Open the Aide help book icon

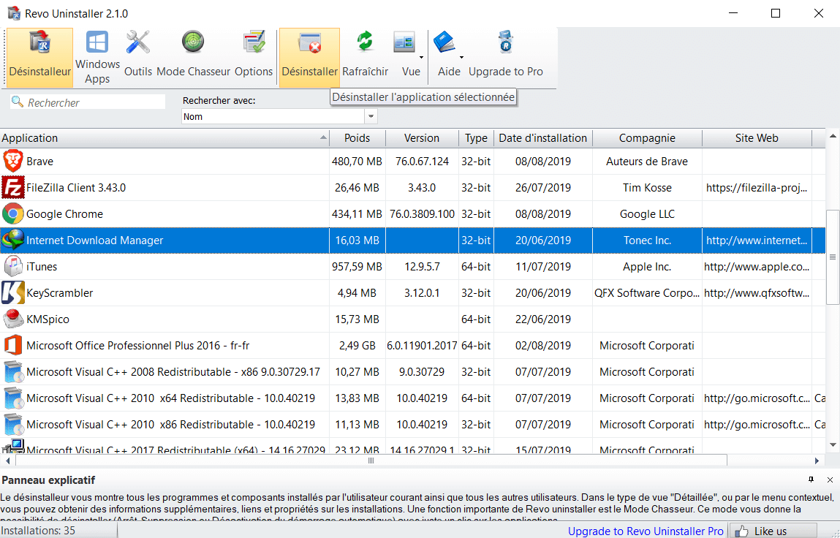coord(444,43)
